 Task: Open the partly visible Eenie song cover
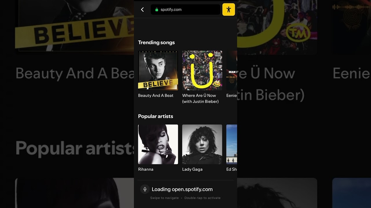[x=232, y=70]
